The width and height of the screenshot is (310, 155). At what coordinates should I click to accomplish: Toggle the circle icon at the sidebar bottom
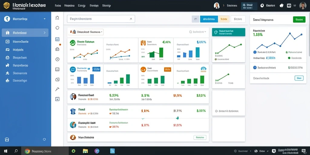pos(44,139)
